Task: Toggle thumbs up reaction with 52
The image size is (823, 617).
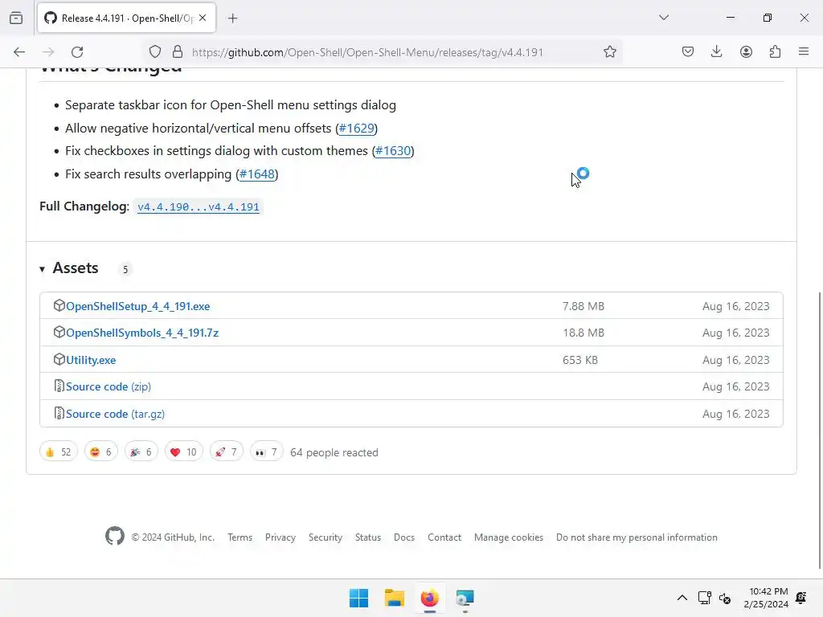Action: [x=58, y=452]
